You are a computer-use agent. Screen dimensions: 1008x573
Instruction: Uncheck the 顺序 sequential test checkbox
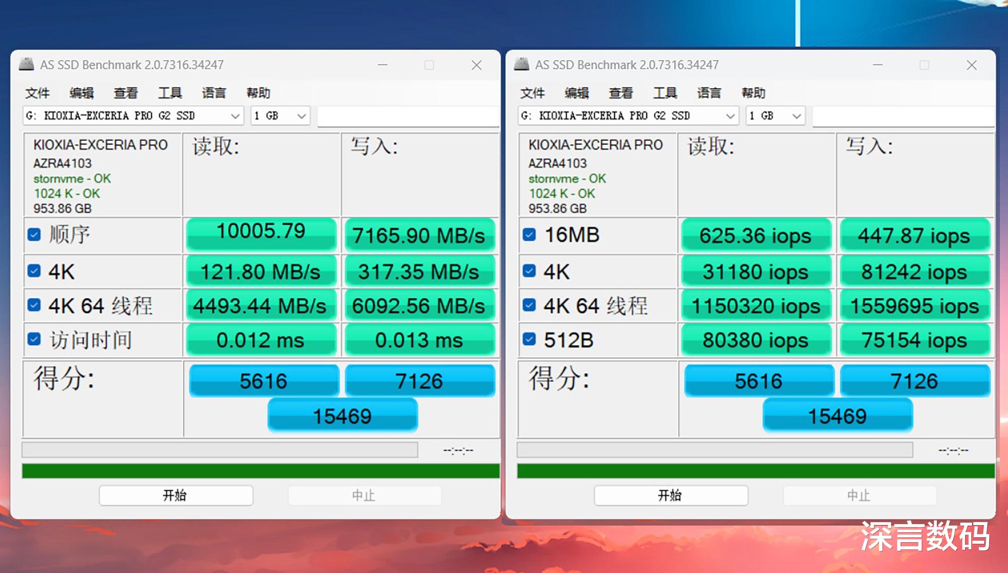(34, 235)
